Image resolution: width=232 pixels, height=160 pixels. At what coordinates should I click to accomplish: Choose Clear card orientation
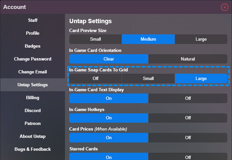[109, 59]
